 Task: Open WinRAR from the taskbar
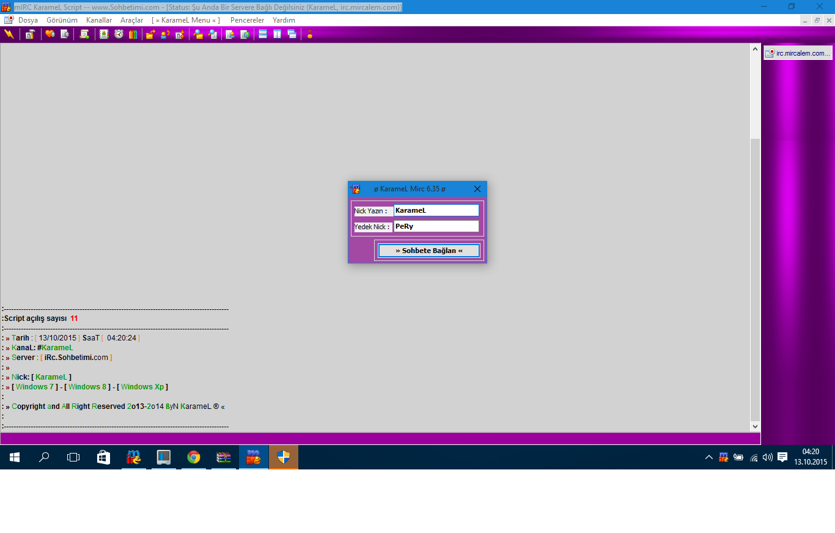224,457
